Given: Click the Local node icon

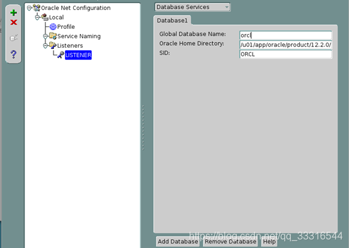Looking at the screenshot, I should pyautogui.click(x=45, y=18).
